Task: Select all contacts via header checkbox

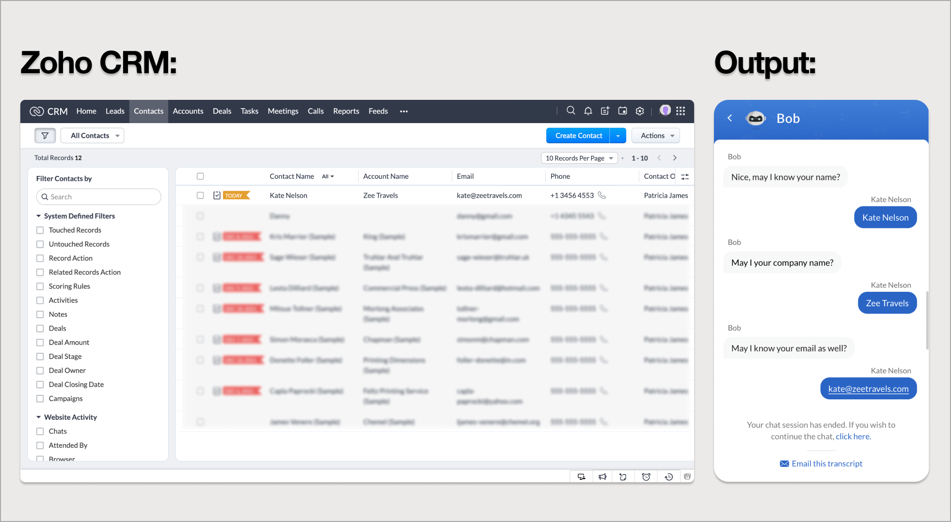Action: (200, 176)
